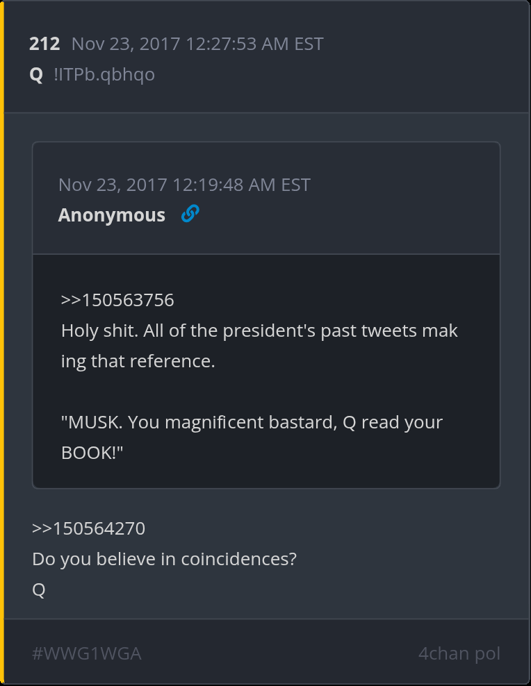
Task: Click the quoted post's 12:19:48 AM timestamp
Action: pyautogui.click(x=184, y=185)
